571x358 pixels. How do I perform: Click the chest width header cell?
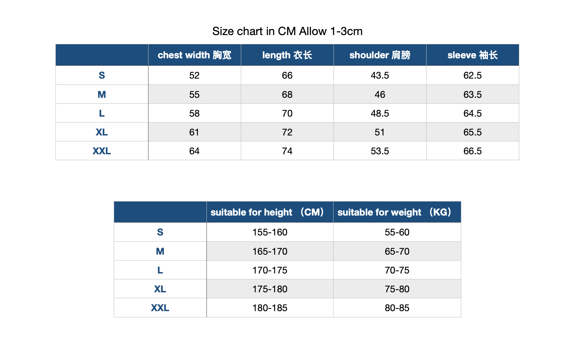point(194,55)
